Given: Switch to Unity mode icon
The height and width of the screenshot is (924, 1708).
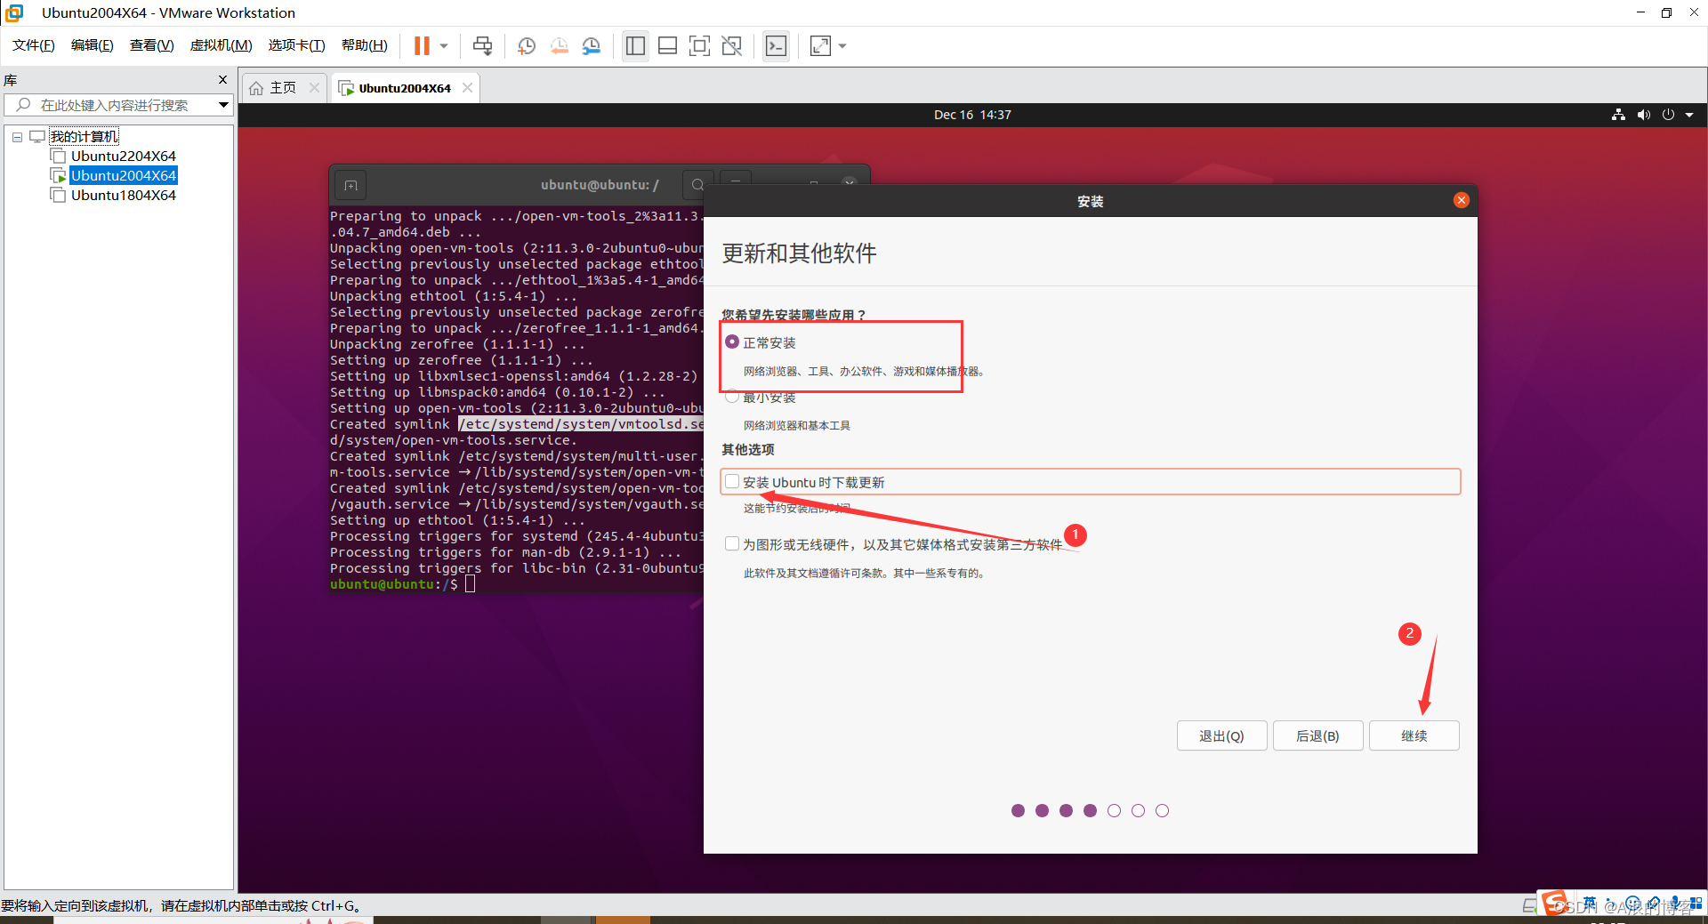Looking at the screenshot, I should 731,45.
